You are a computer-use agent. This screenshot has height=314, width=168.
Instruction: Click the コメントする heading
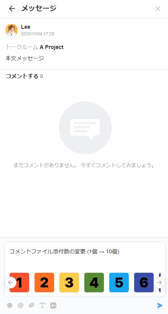tap(22, 76)
